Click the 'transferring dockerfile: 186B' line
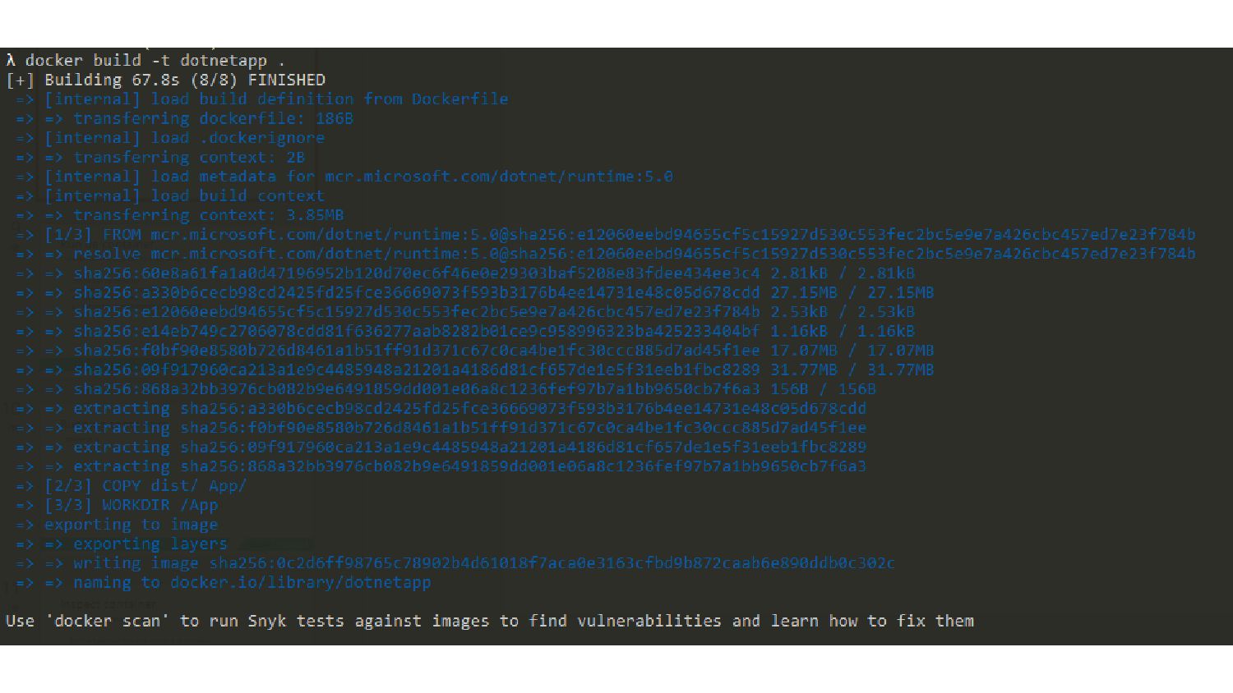 [184, 119]
